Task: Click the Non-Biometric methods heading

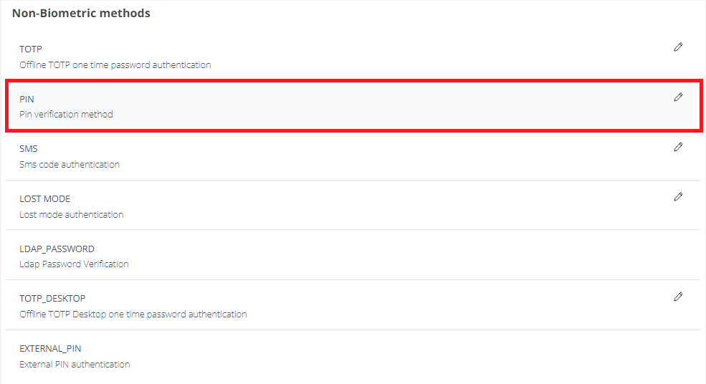Action: (x=81, y=14)
